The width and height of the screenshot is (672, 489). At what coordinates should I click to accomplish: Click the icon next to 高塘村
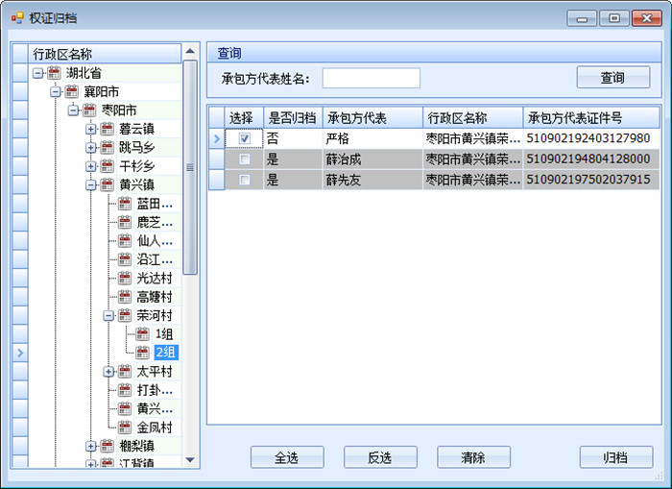point(125,297)
